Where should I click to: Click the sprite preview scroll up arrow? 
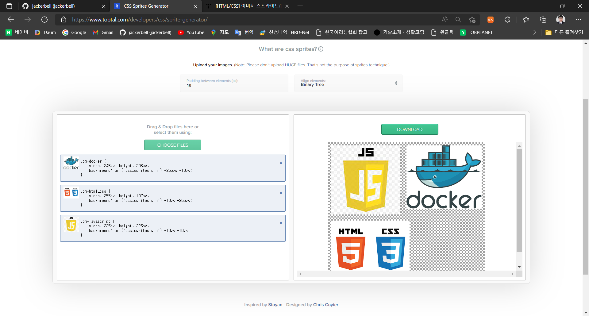point(519,146)
